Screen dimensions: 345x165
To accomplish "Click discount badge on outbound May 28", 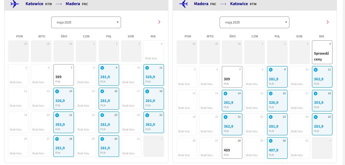I will click(x=57, y=139).
